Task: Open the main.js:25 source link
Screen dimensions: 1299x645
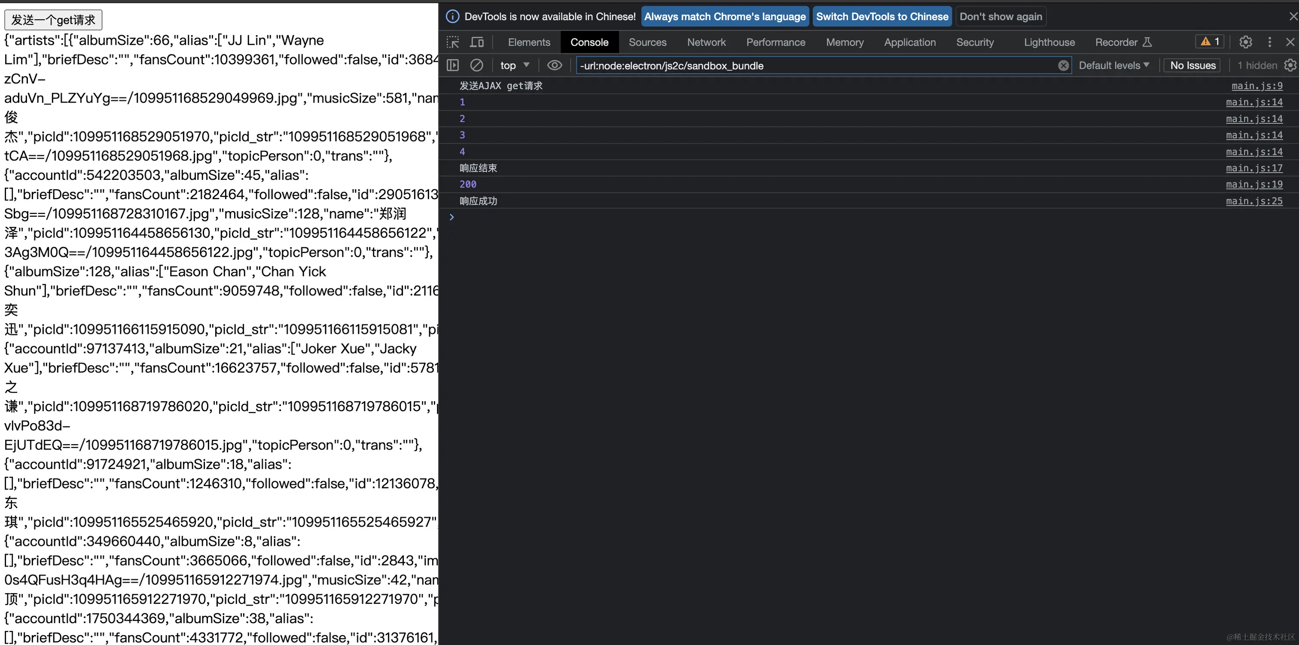Action: pos(1253,201)
